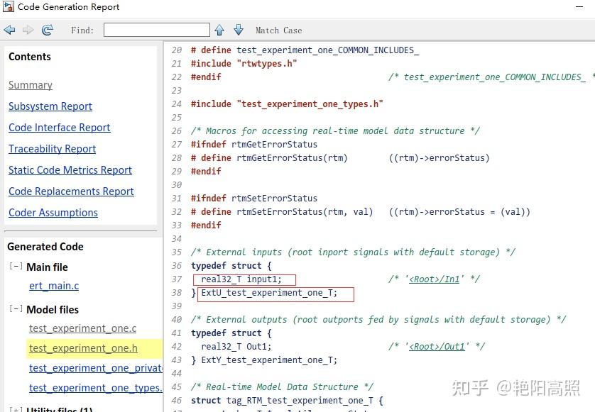This screenshot has height=412, width=595.
Task: Select the ert_main.c generated file
Action: tap(53, 286)
